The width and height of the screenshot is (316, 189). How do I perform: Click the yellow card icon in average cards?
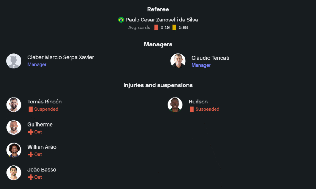[174, 27]
